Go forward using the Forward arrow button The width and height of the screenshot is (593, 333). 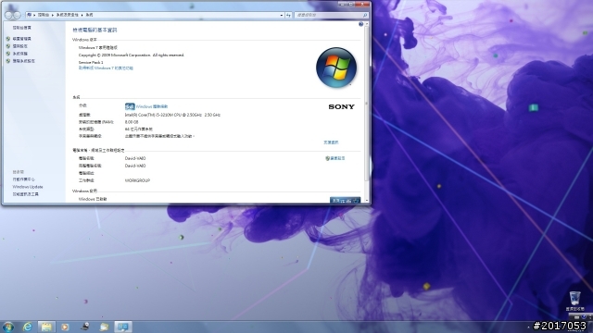[17, 15]
